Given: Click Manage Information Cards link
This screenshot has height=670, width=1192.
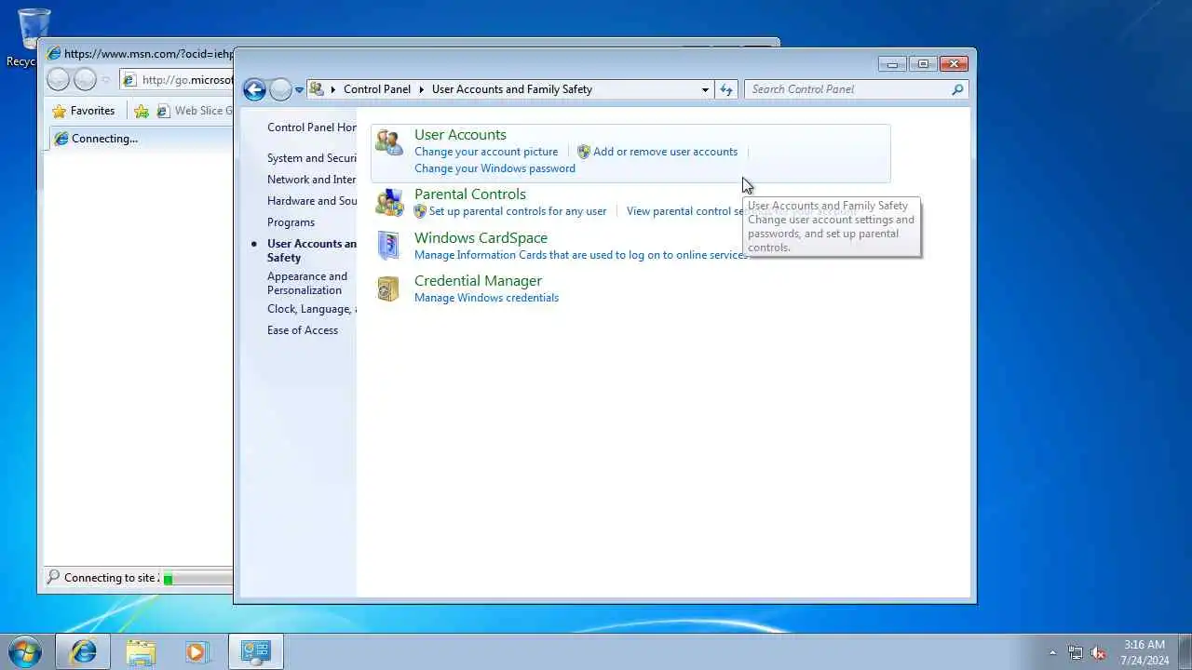Looking at the screenshot, I should [x=581, y=255].
